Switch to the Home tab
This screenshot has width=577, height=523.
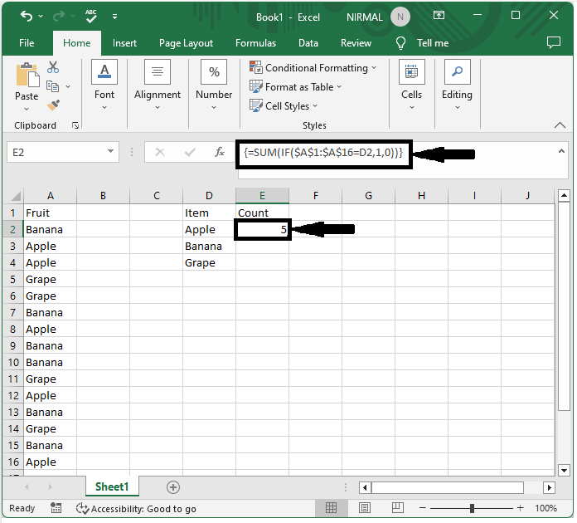point(76,43)
